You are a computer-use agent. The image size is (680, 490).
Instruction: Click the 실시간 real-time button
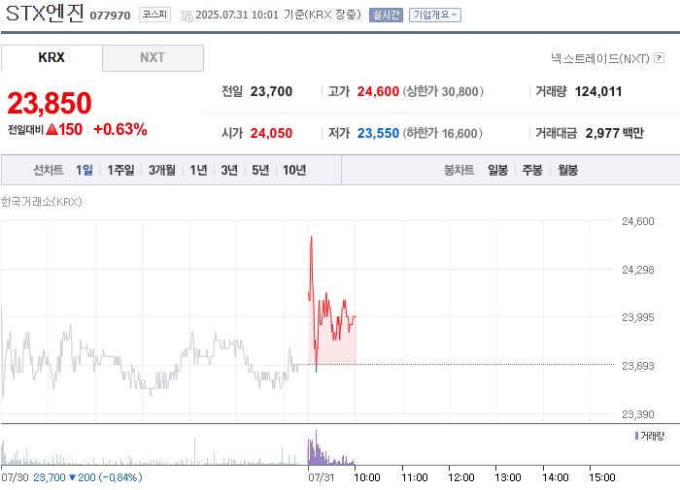click(x=386, y=16)
